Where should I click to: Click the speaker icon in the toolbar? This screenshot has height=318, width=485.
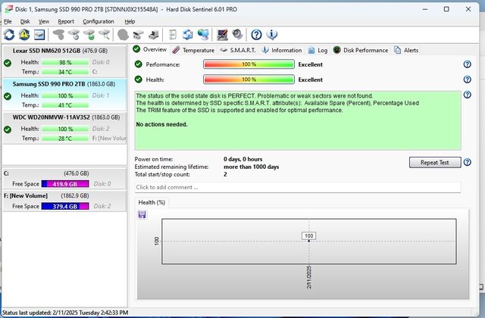click(237, 35)
